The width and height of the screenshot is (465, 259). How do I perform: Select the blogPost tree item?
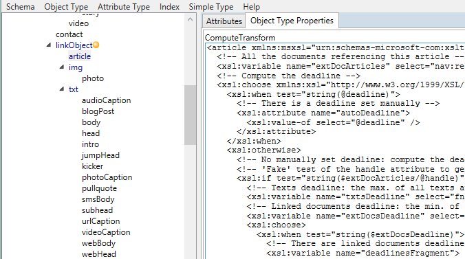point(98,111)
